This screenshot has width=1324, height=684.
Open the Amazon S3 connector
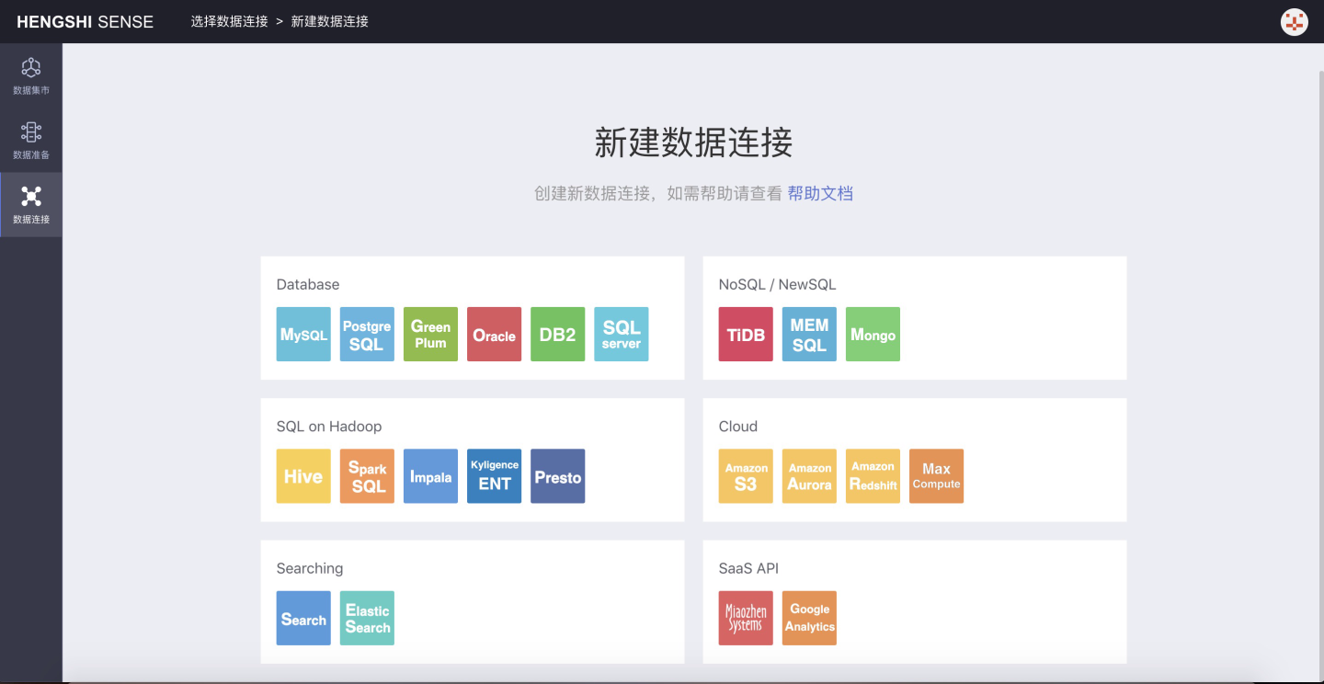(746, 476)
